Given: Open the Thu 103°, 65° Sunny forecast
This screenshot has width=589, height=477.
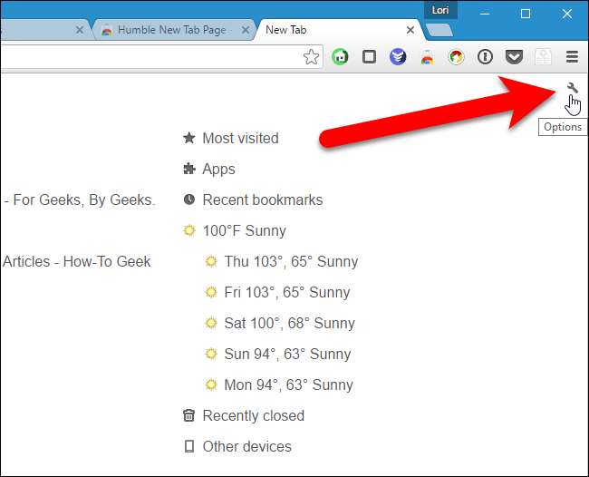Looking at the screenshot, I should (x=291, y=261).
